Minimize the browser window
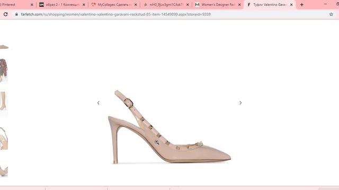 (x=325, y=4)
